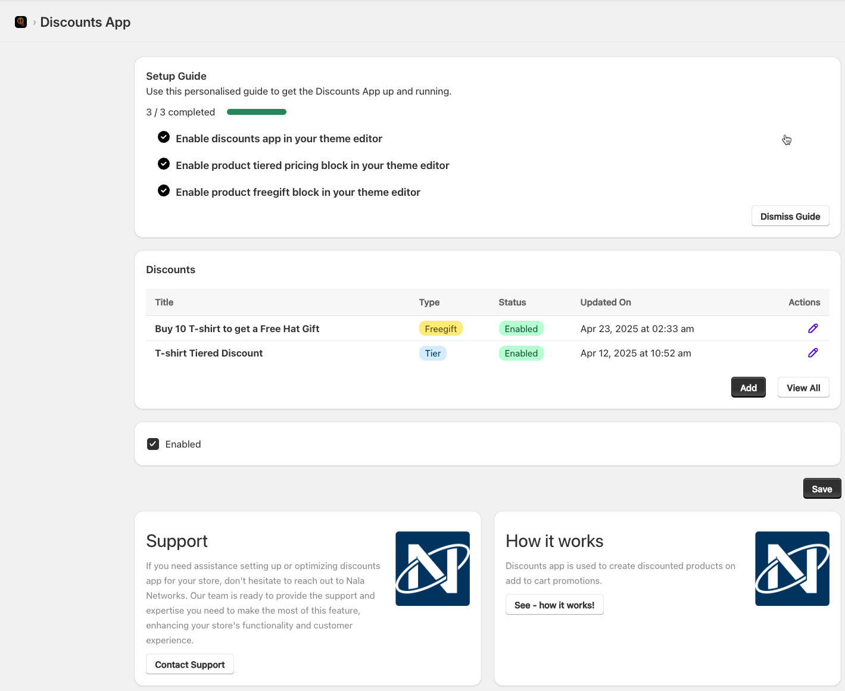Edit the Free Hat Gift discount pencil icon
Viewport: 845px width, 691px height.
pyautogui.click(x=813, y=329)
